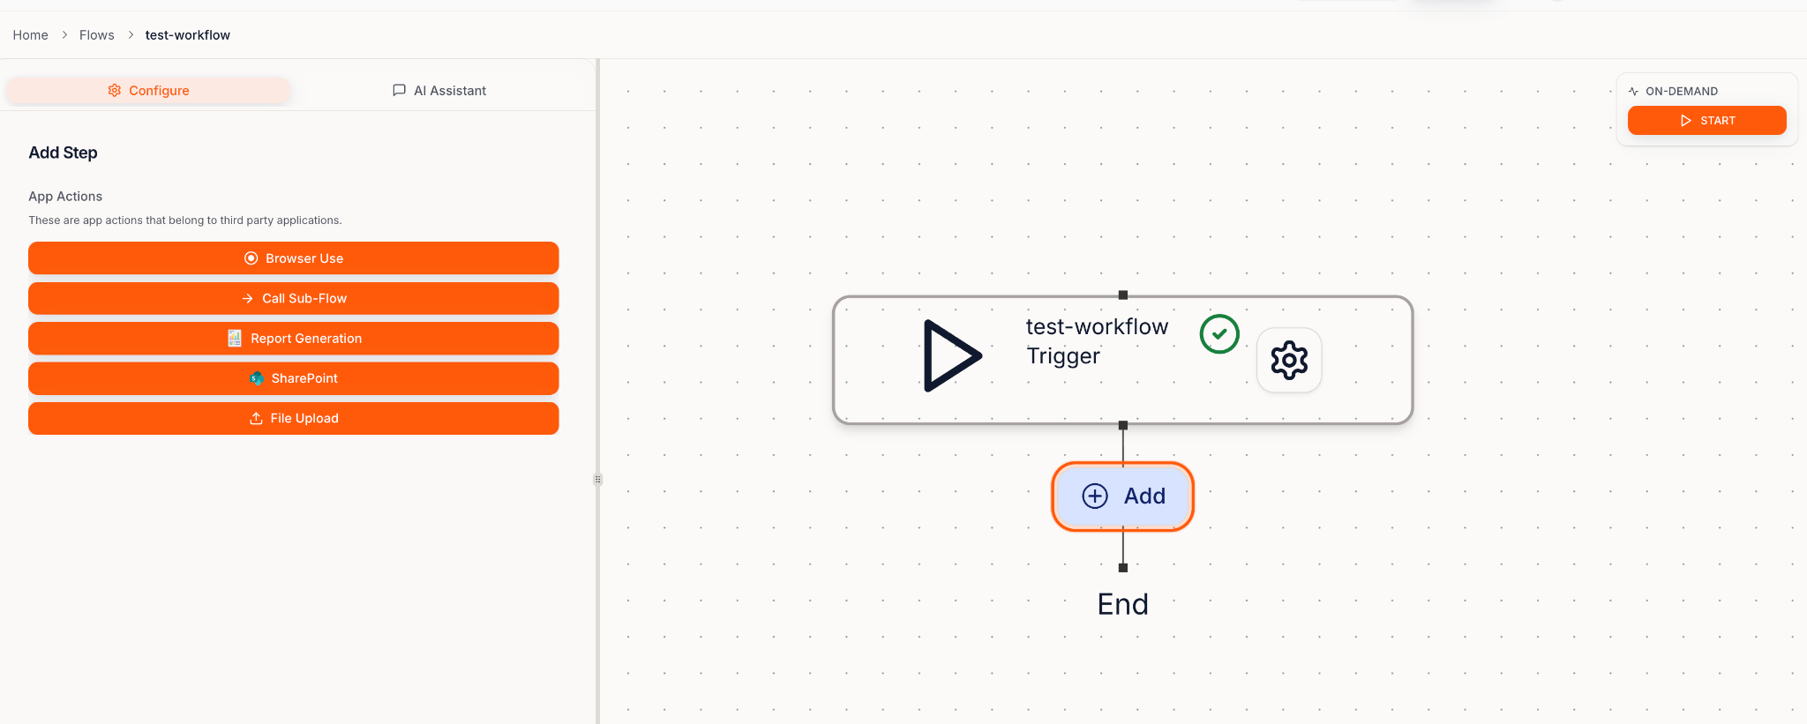Click the chat bubble icon beside AI Assistant
Image resolution: width=1807 pixels, height=724 pixels.
(x=400, y=90)
